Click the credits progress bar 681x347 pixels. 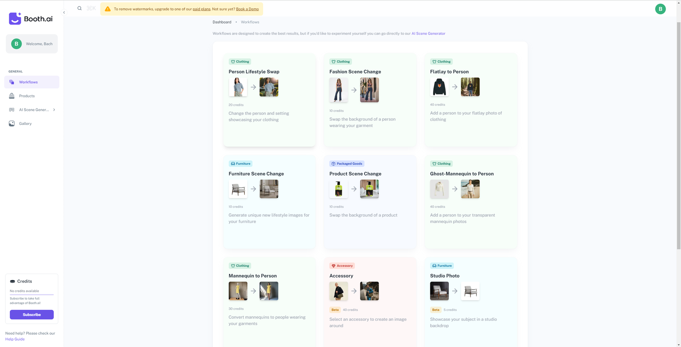point(32,295)
